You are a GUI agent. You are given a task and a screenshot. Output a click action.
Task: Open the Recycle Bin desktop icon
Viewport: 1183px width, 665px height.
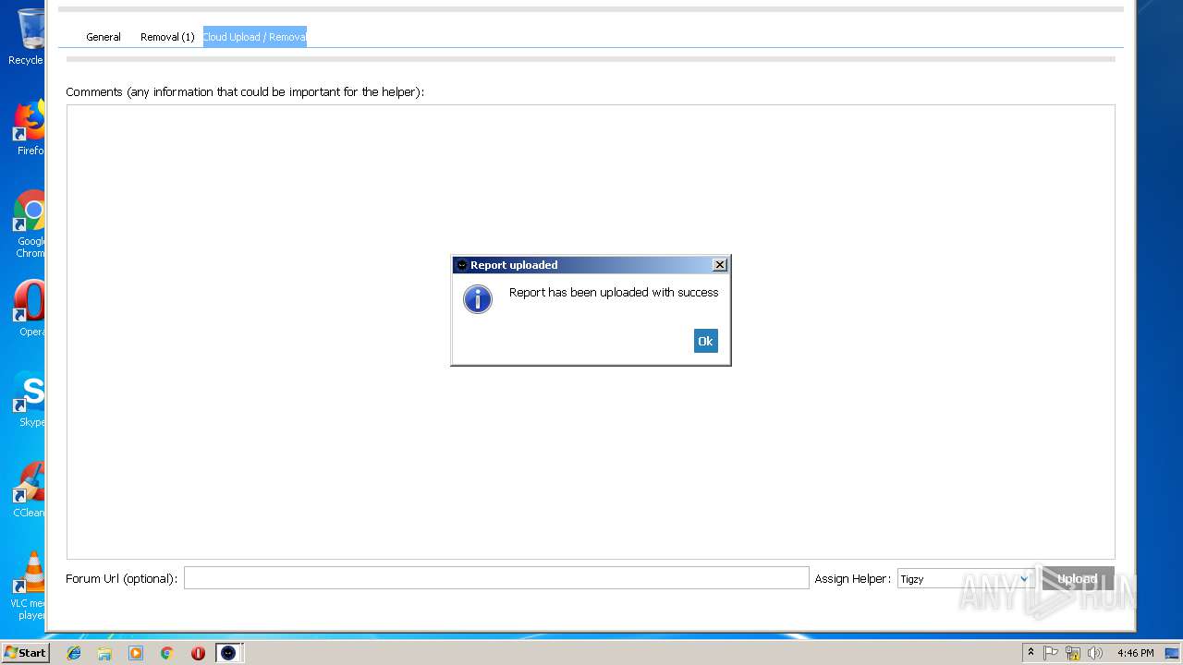(28, 37)
